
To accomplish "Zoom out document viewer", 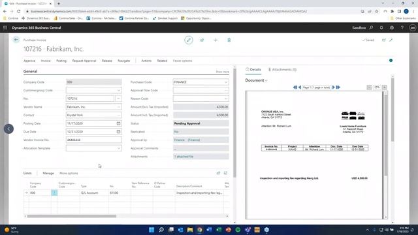I will (x=369, y=87).
